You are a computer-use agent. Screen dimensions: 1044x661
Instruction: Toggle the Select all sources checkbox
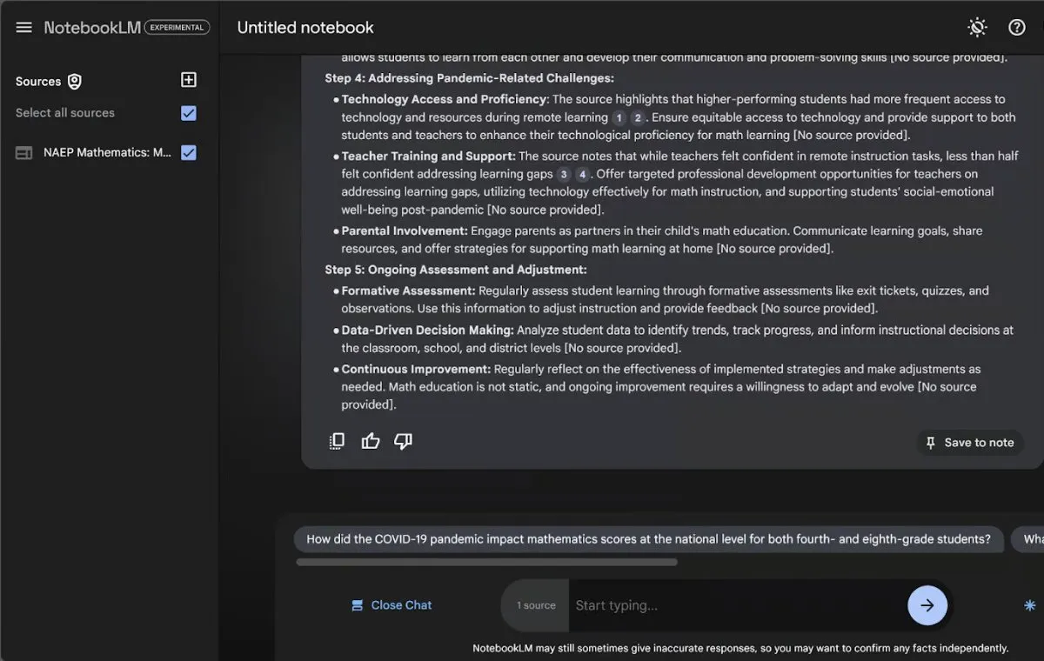point(188,113)
